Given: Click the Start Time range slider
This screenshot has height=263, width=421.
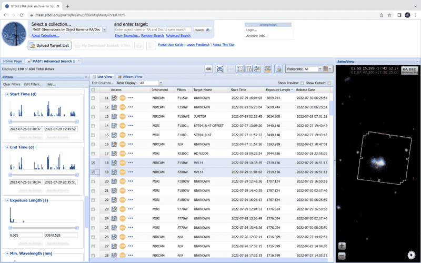Looking at the screenshot, I should pos(44,122).
